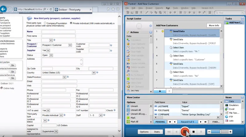Open the Foxtrot Reports menu
246x137 pixels.
point(159,8)
